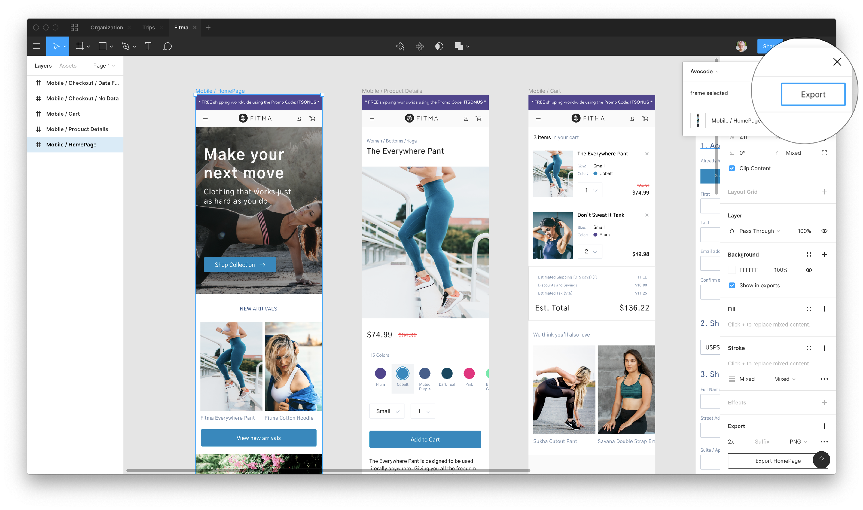Add an Effect with plus icon
Image resolution: width=863 pixels, height=510 pixels.
pos(824,403)
